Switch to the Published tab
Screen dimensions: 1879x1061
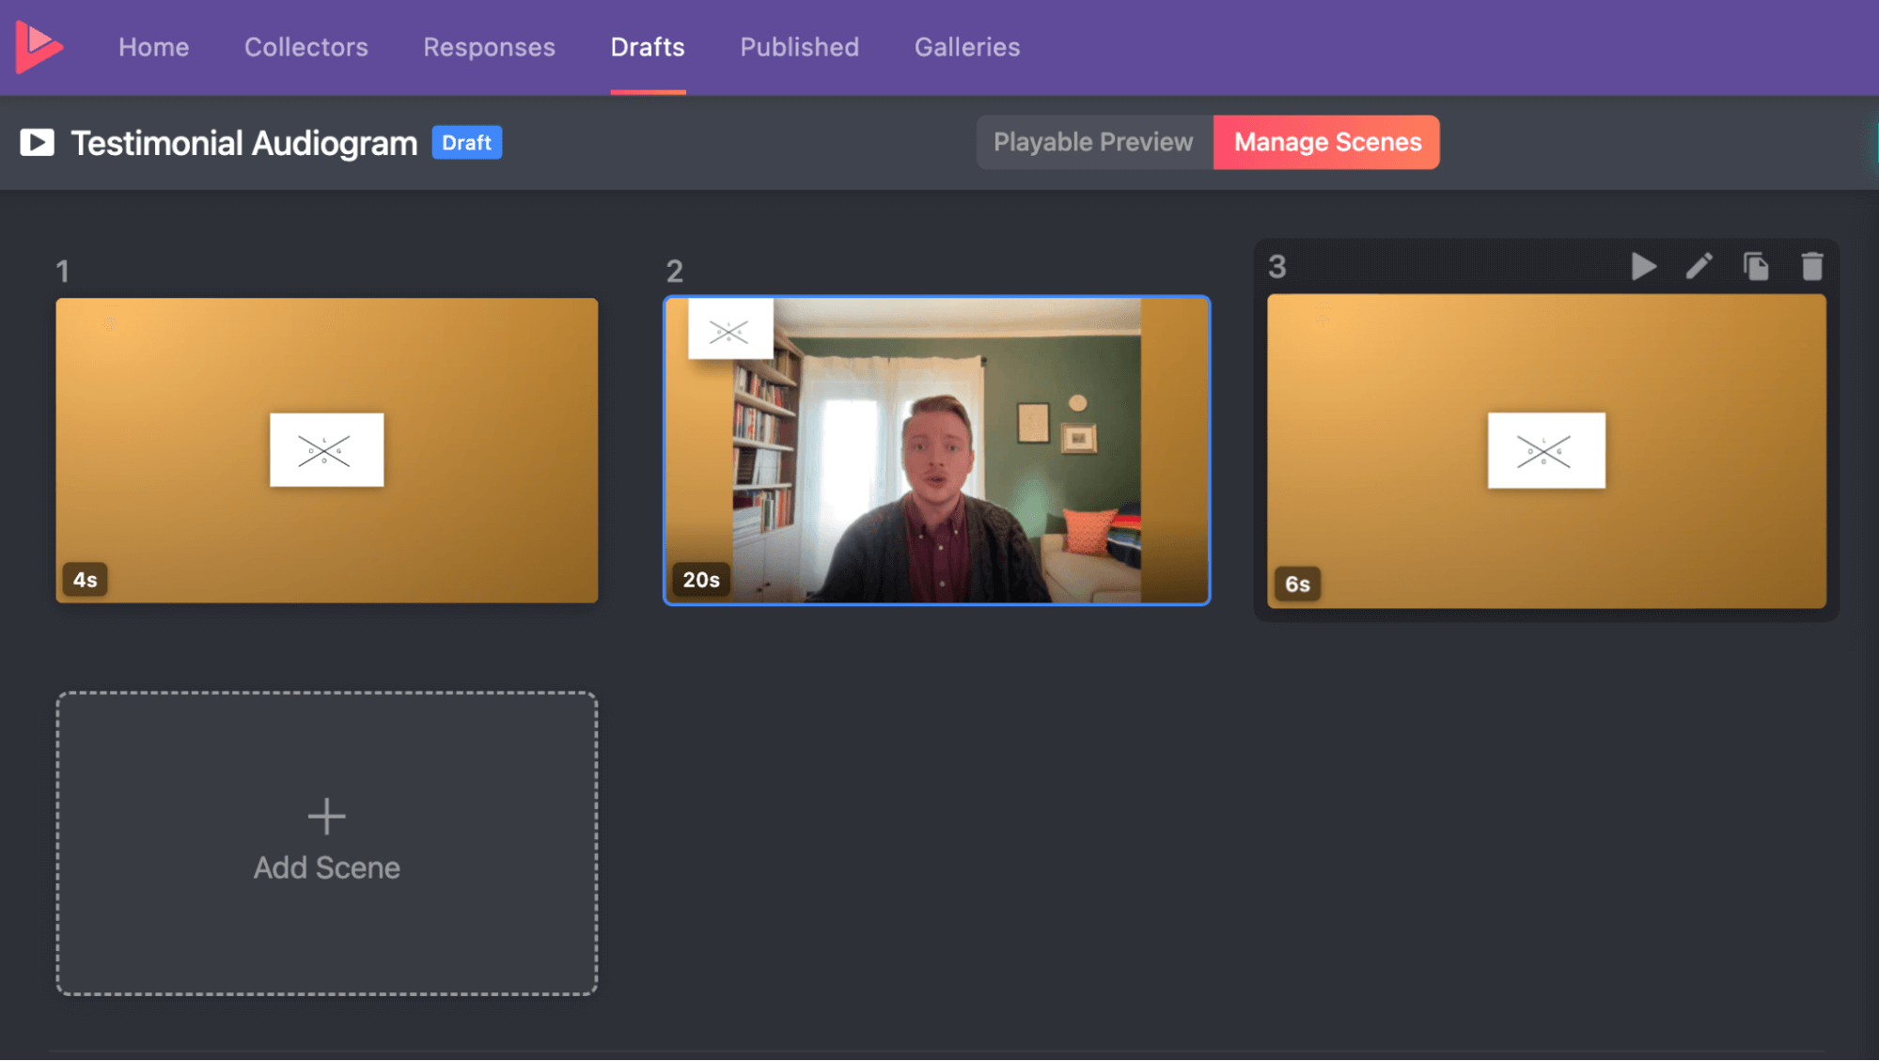click(x=799, y=46)
